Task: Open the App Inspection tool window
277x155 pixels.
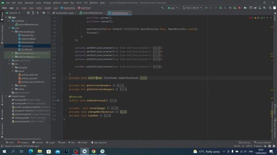Action: 99,143
